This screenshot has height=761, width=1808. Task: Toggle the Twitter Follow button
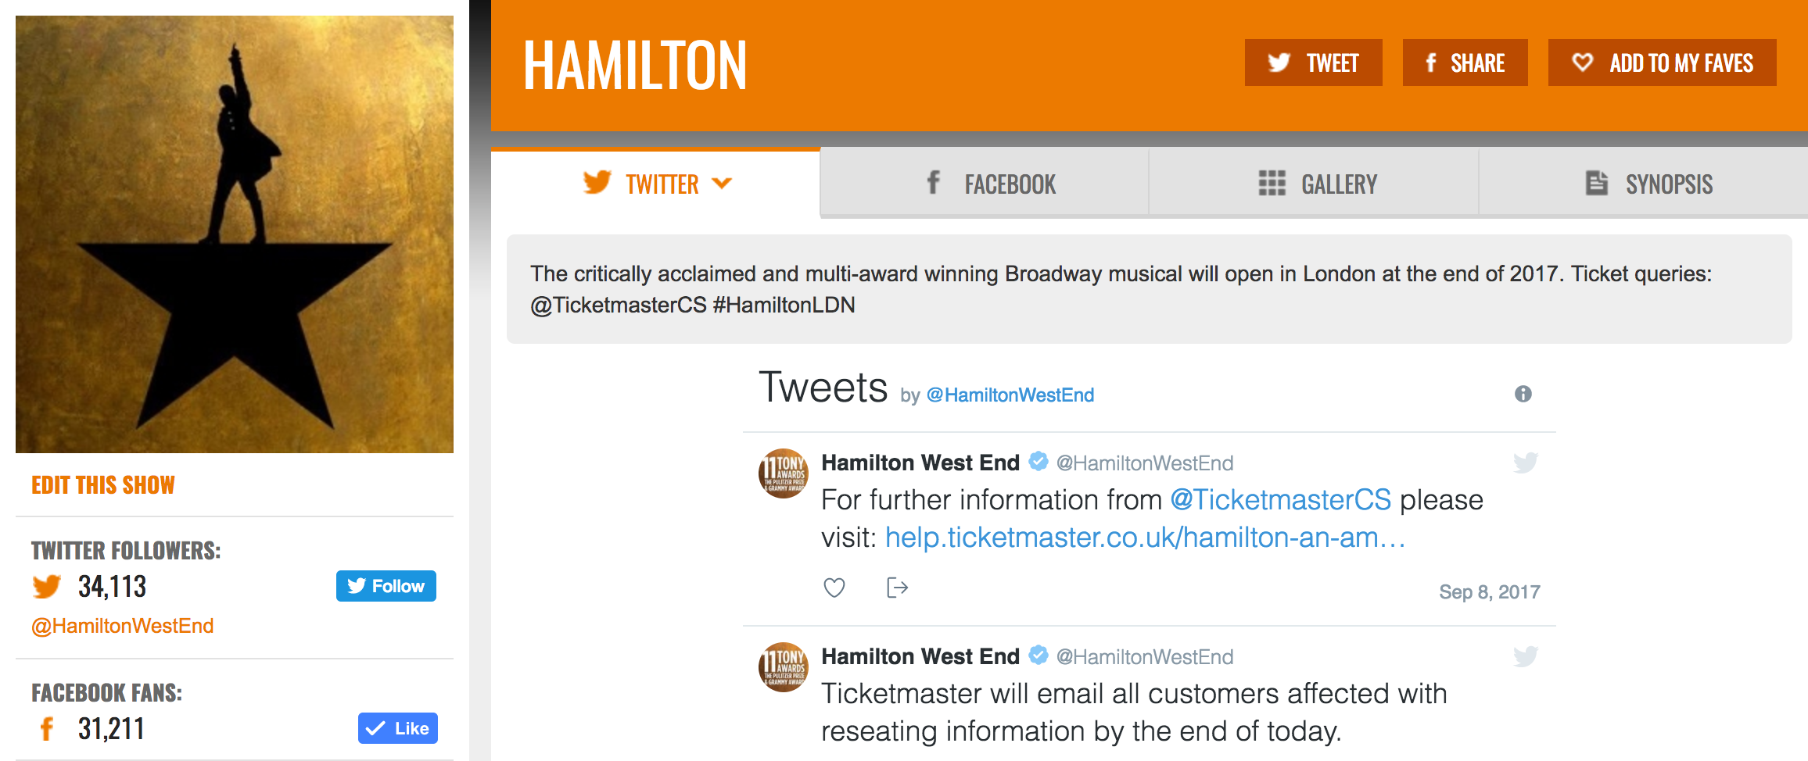[386, 586]
